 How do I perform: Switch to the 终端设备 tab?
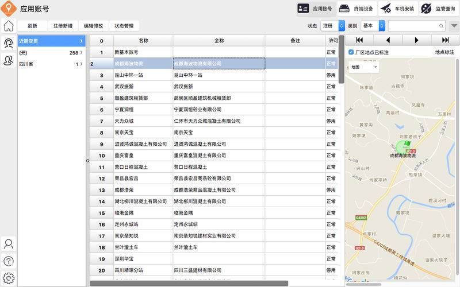[356, 9]
